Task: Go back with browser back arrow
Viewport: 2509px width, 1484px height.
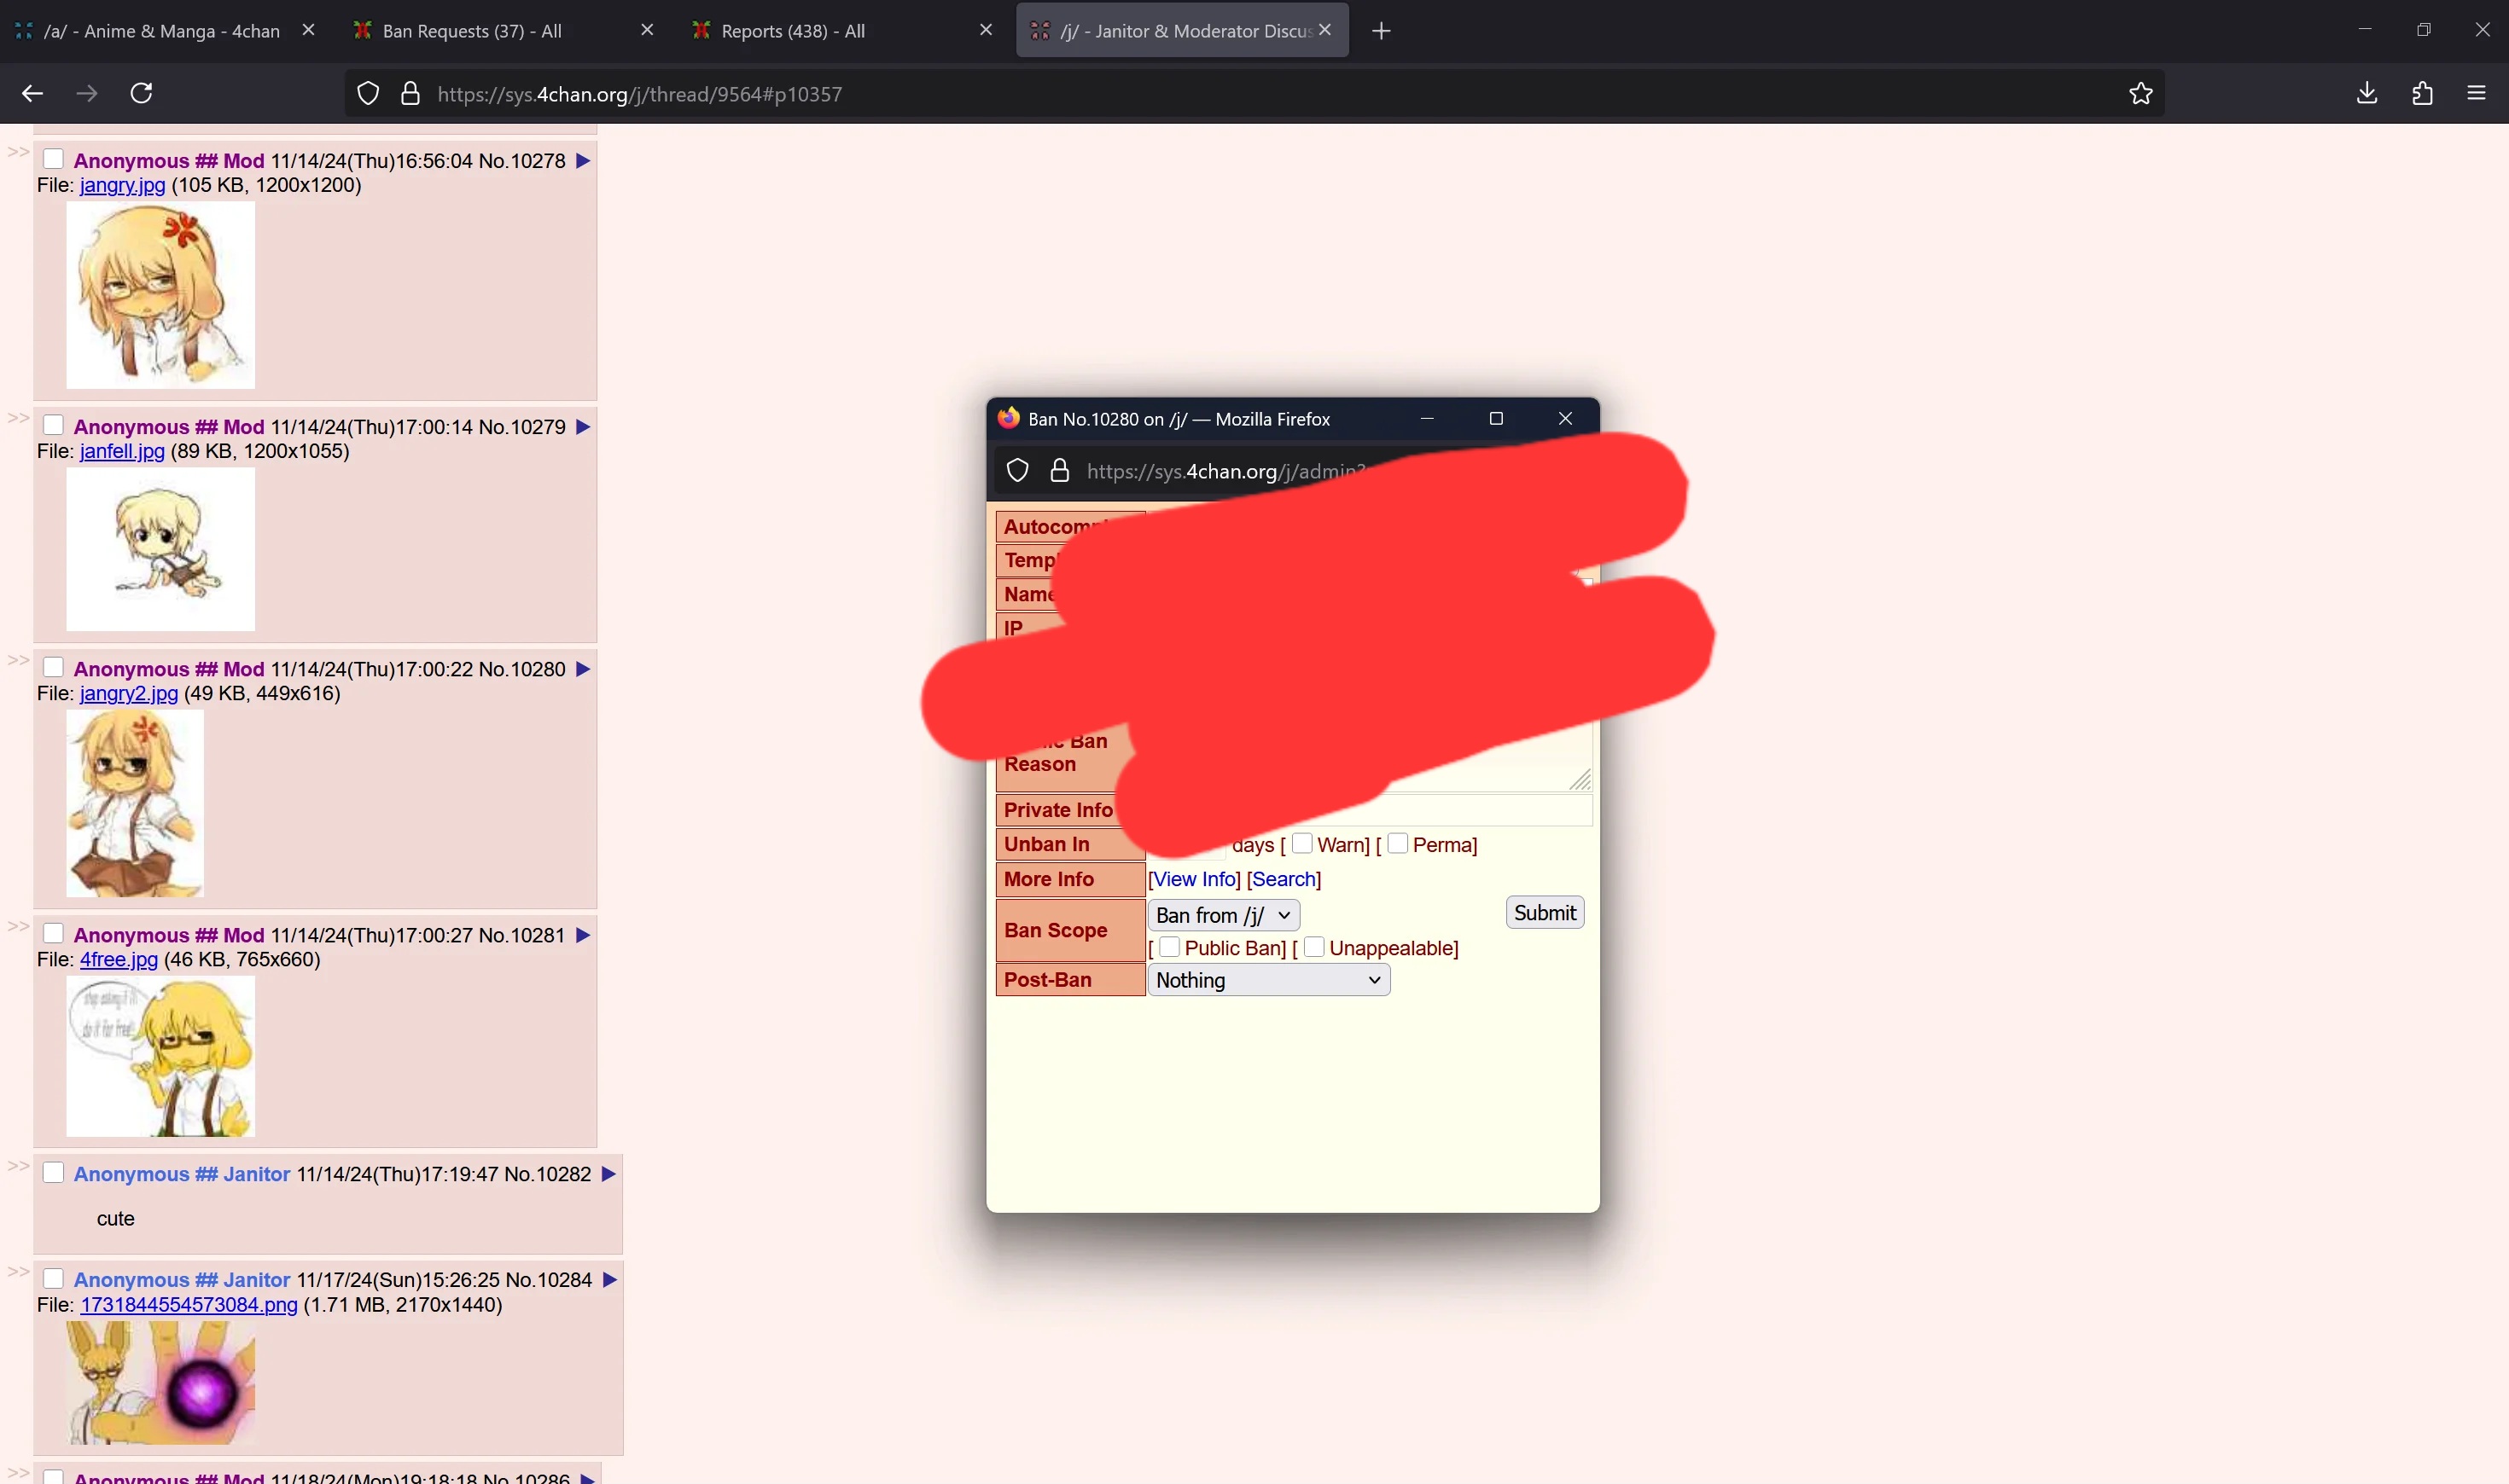Action: pyautogui.click(x=32, y=93)
